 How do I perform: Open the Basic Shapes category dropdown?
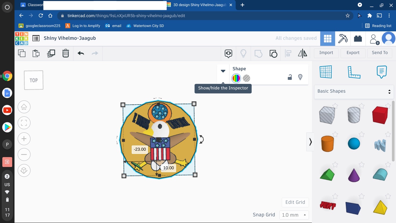click(x=354, y=91)
